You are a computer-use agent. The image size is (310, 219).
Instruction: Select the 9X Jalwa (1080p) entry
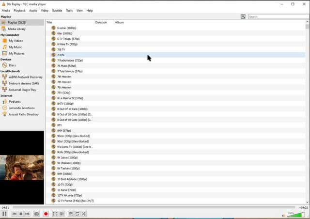click(175, 157)
